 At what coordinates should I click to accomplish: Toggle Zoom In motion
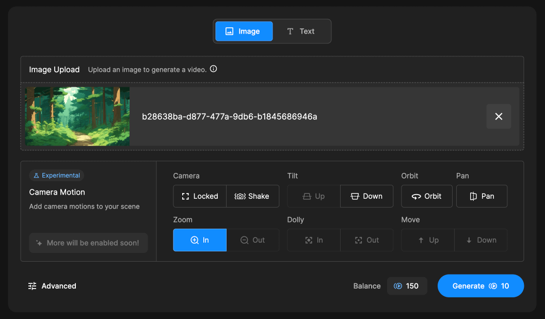point(200,240)
